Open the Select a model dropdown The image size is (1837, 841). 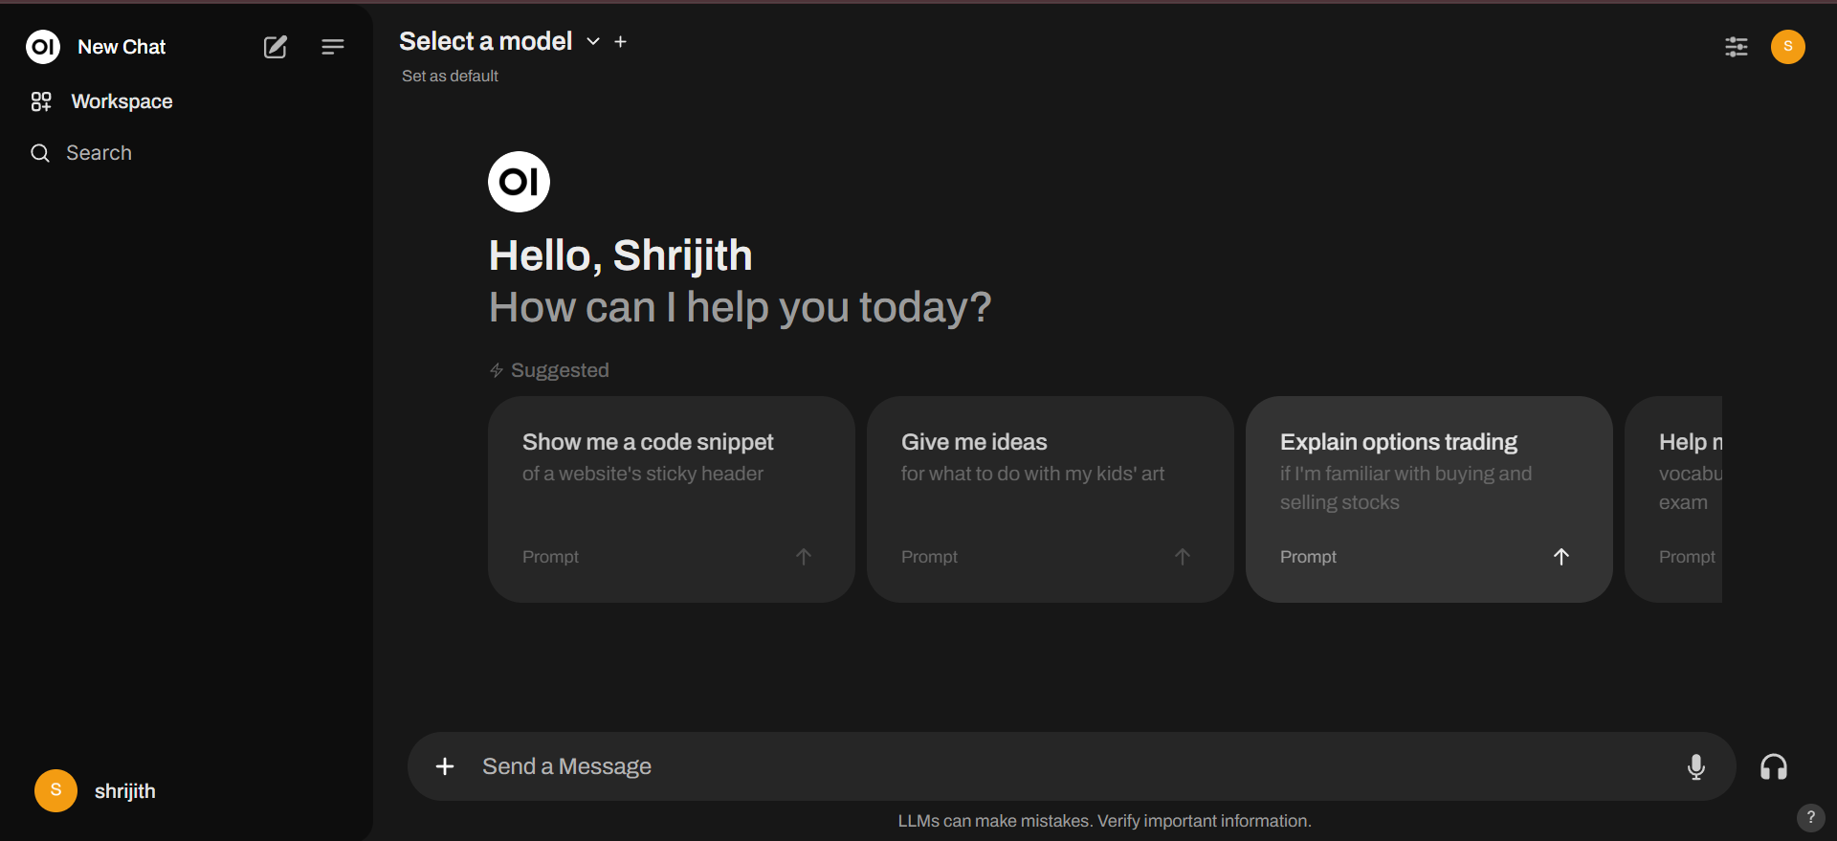(498, 41)
